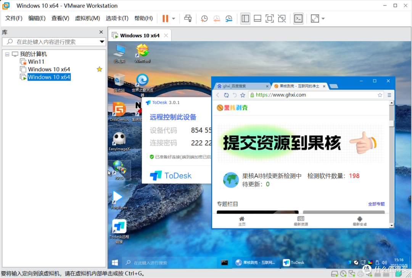The width and height of the screenshot is (412, 278).
Task: Close the 果核剥壳 browser tab
Action: tap(324, 86)
